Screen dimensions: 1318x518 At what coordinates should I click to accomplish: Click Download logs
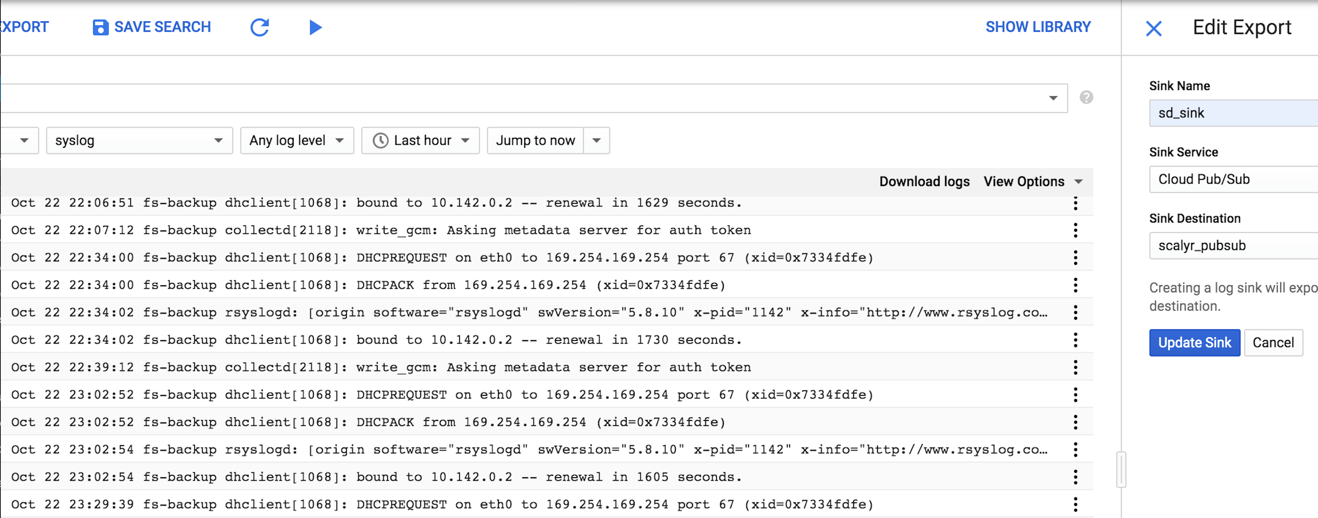point(924,182)
